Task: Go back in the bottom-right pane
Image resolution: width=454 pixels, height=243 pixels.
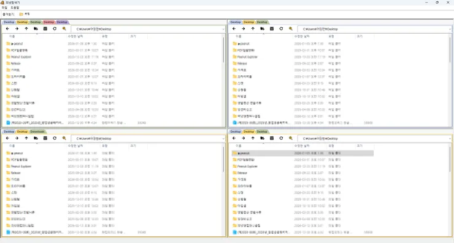Action: pyautogui.click(x=234, y=138)
